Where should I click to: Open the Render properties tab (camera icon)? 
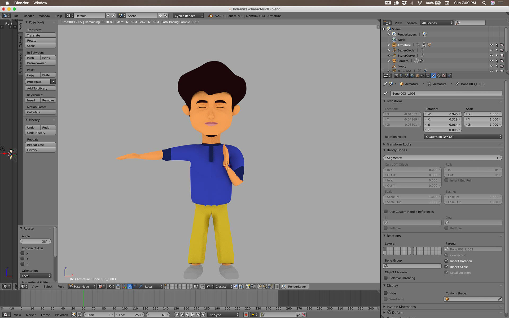point(396,76)
